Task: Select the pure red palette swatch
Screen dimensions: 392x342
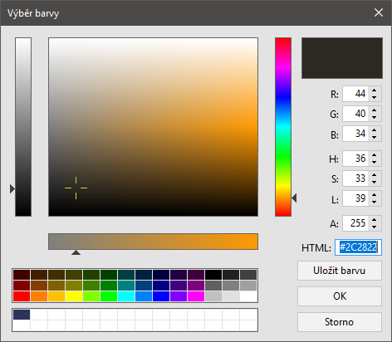Action: 22,296
